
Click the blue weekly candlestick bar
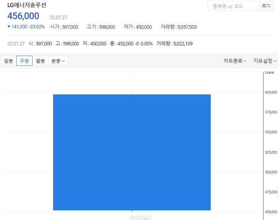[132, 152]
